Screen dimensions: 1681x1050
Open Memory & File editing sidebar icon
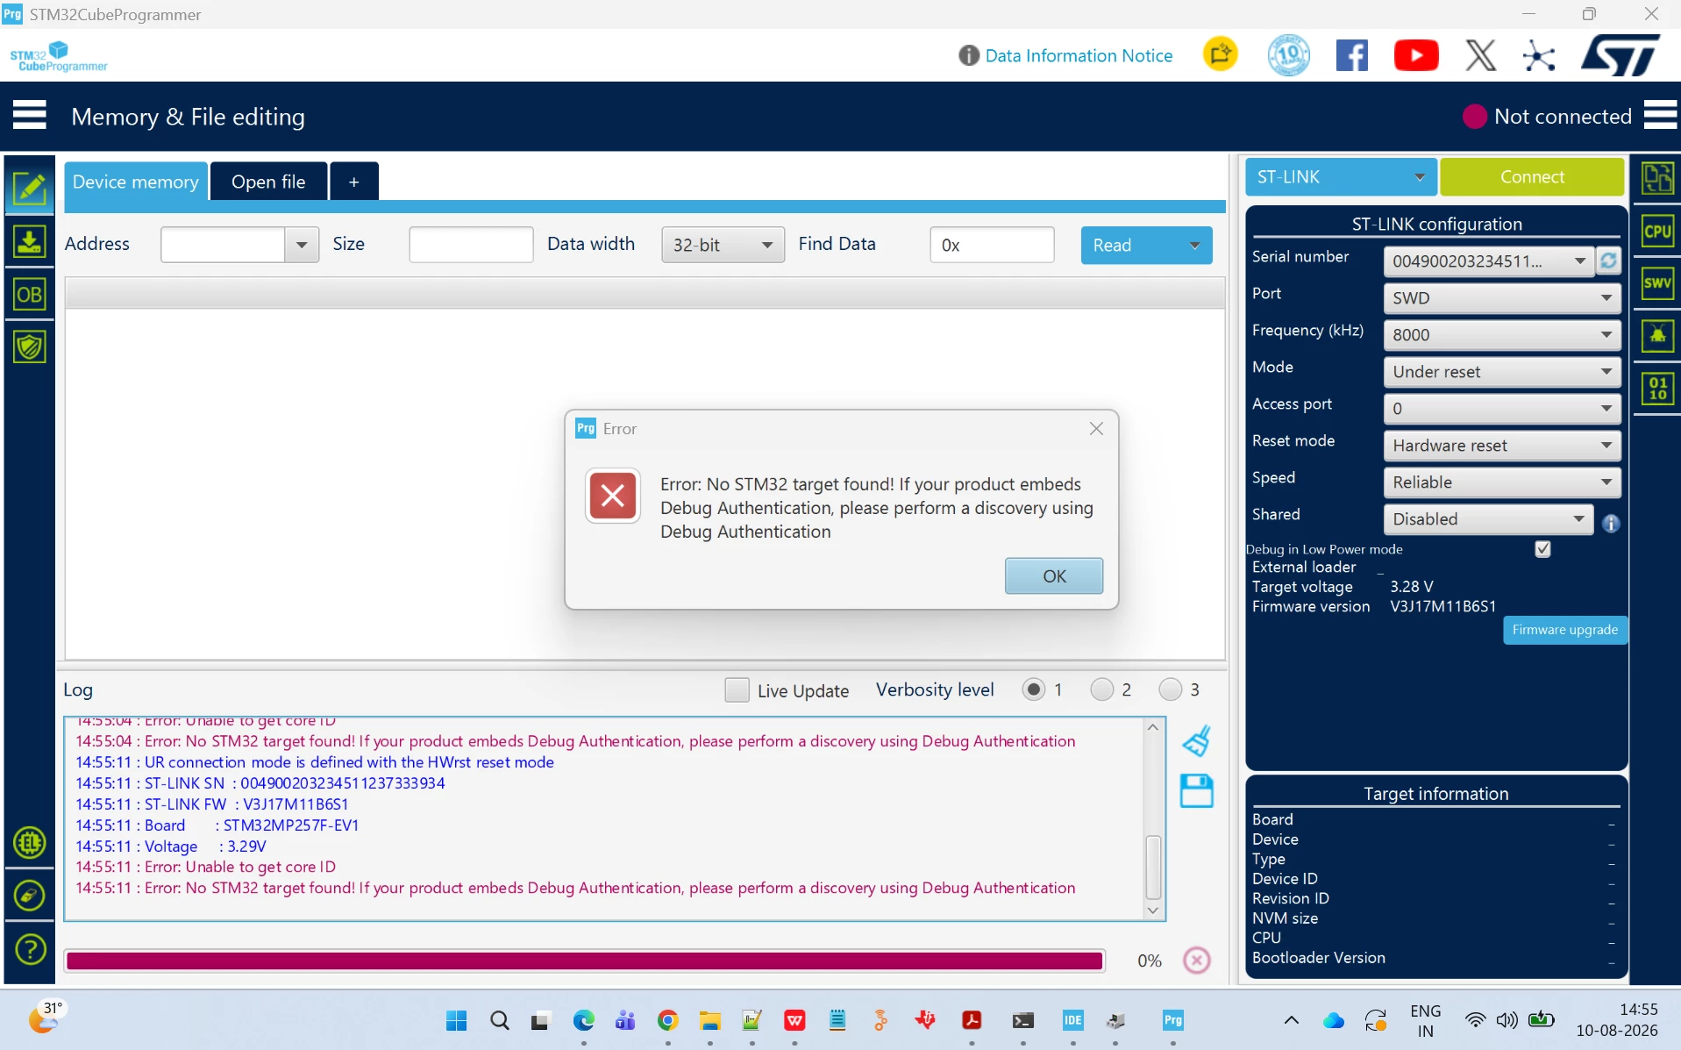coord(30,187)
